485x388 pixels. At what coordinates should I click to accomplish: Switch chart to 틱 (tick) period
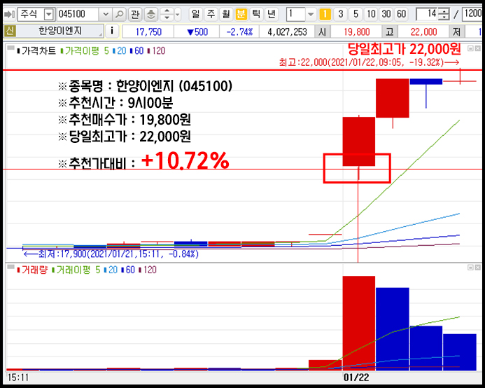point(256,14)
